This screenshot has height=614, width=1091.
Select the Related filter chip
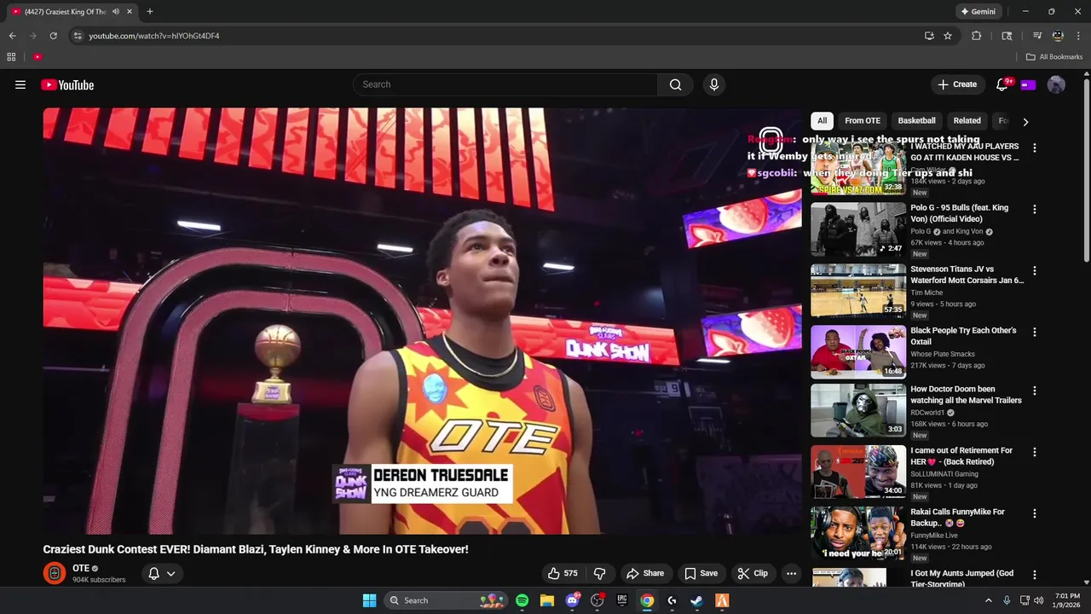coord(967,121)
